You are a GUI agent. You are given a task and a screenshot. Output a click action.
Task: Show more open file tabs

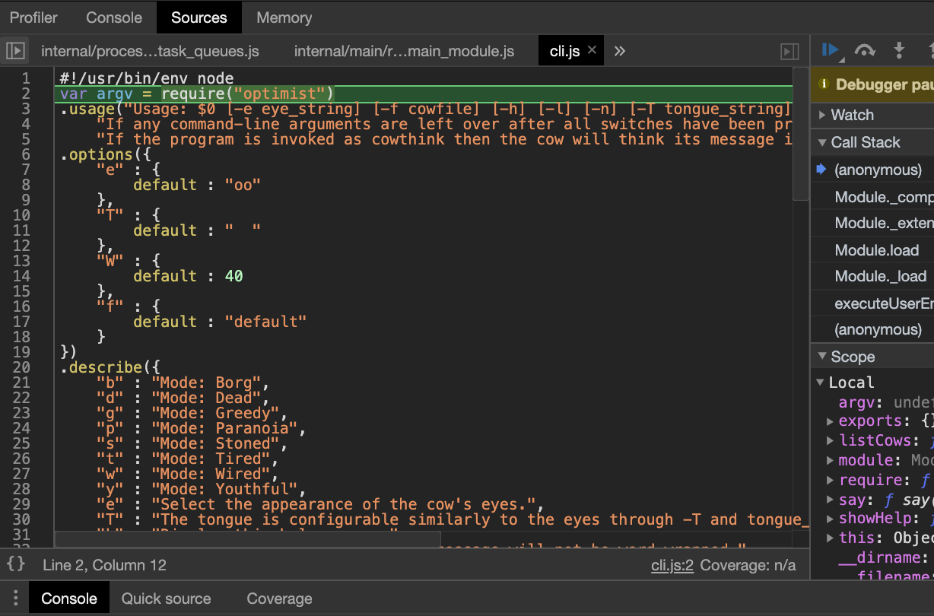(x=620, y=51)
